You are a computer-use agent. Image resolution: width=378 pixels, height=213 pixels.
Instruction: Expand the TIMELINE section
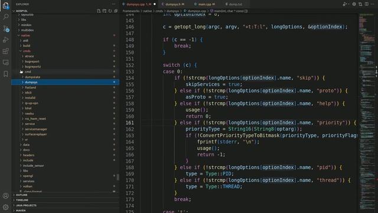pyautogui.click(x=65, y=200)
